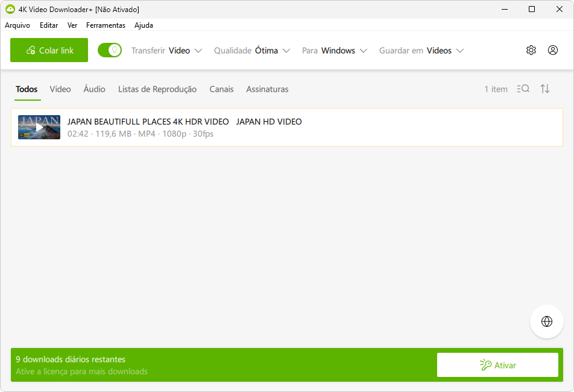
Task: Expand the Para Windows dropdown
Action: (334, 51)
